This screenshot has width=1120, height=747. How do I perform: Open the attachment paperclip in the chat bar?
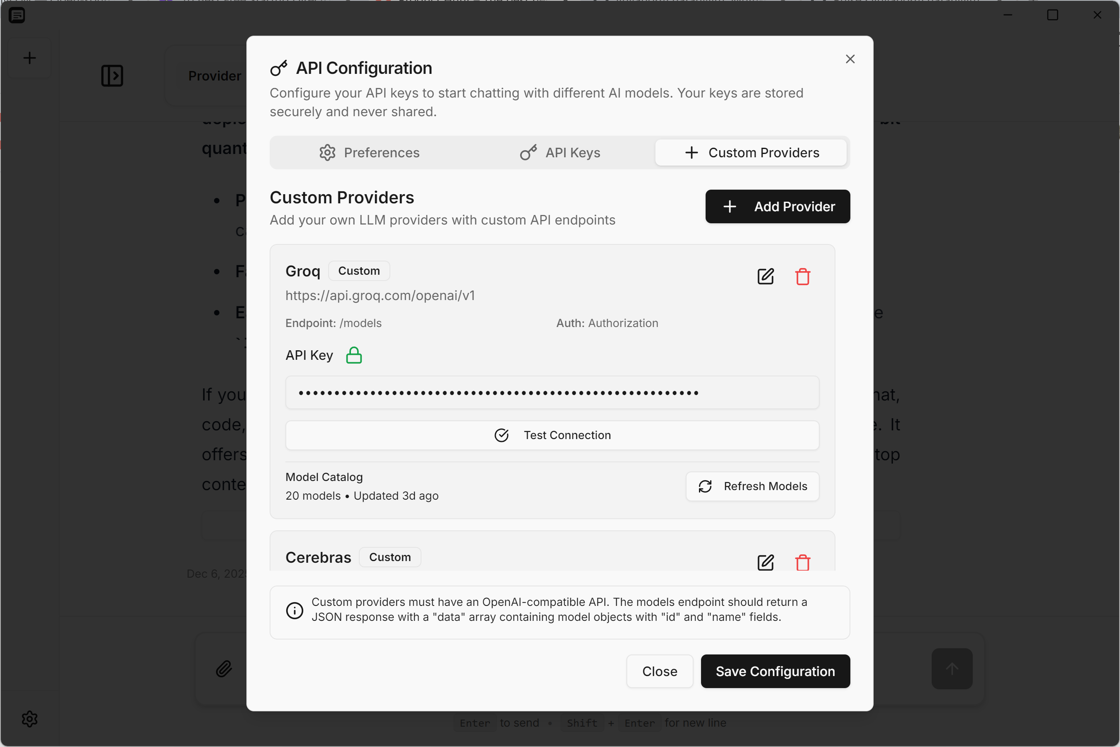[224, 669]
